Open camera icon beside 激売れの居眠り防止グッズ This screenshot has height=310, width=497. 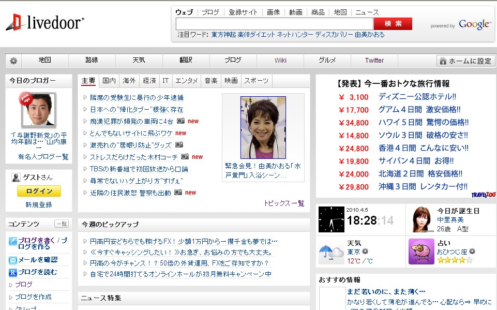point(179,145)
